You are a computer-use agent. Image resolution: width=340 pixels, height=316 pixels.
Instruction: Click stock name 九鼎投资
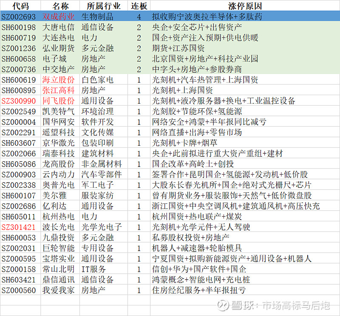(x=59, y=238)
